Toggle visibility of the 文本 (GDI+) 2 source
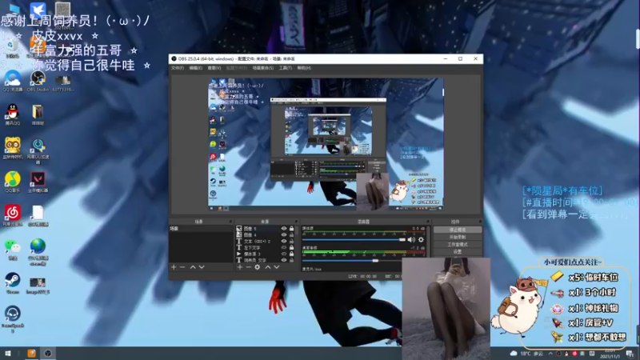640x360 pixels. (x=284, y=242)
